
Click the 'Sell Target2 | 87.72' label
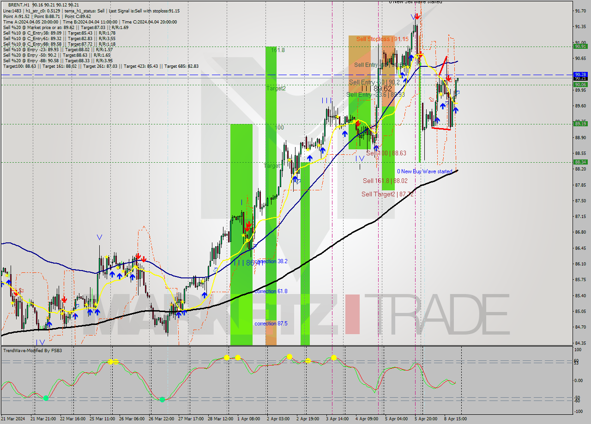tap(387, 194)
